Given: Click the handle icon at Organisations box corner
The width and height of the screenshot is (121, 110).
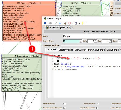Looking at the screenshot, I should point(2,58).
